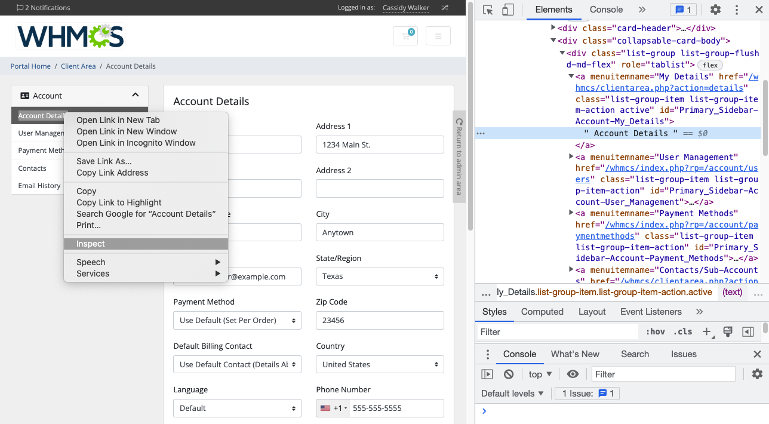
Task: Click the live expression eye icon
Action: [x=573, y=374]
